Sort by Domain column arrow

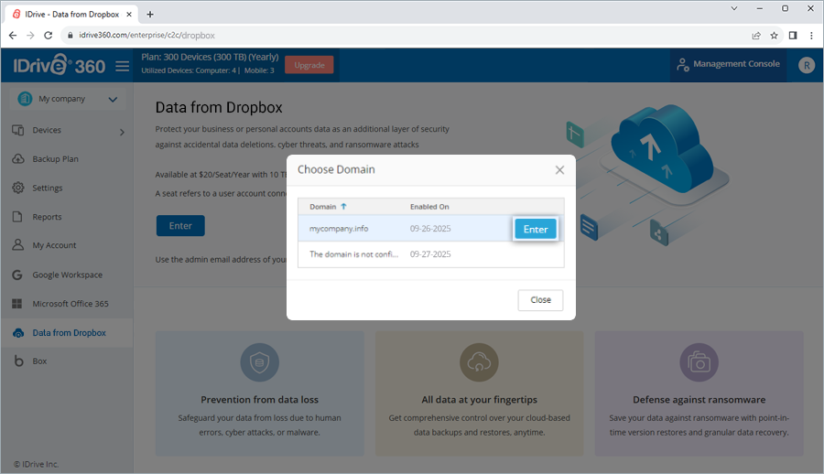pos(343,207)
